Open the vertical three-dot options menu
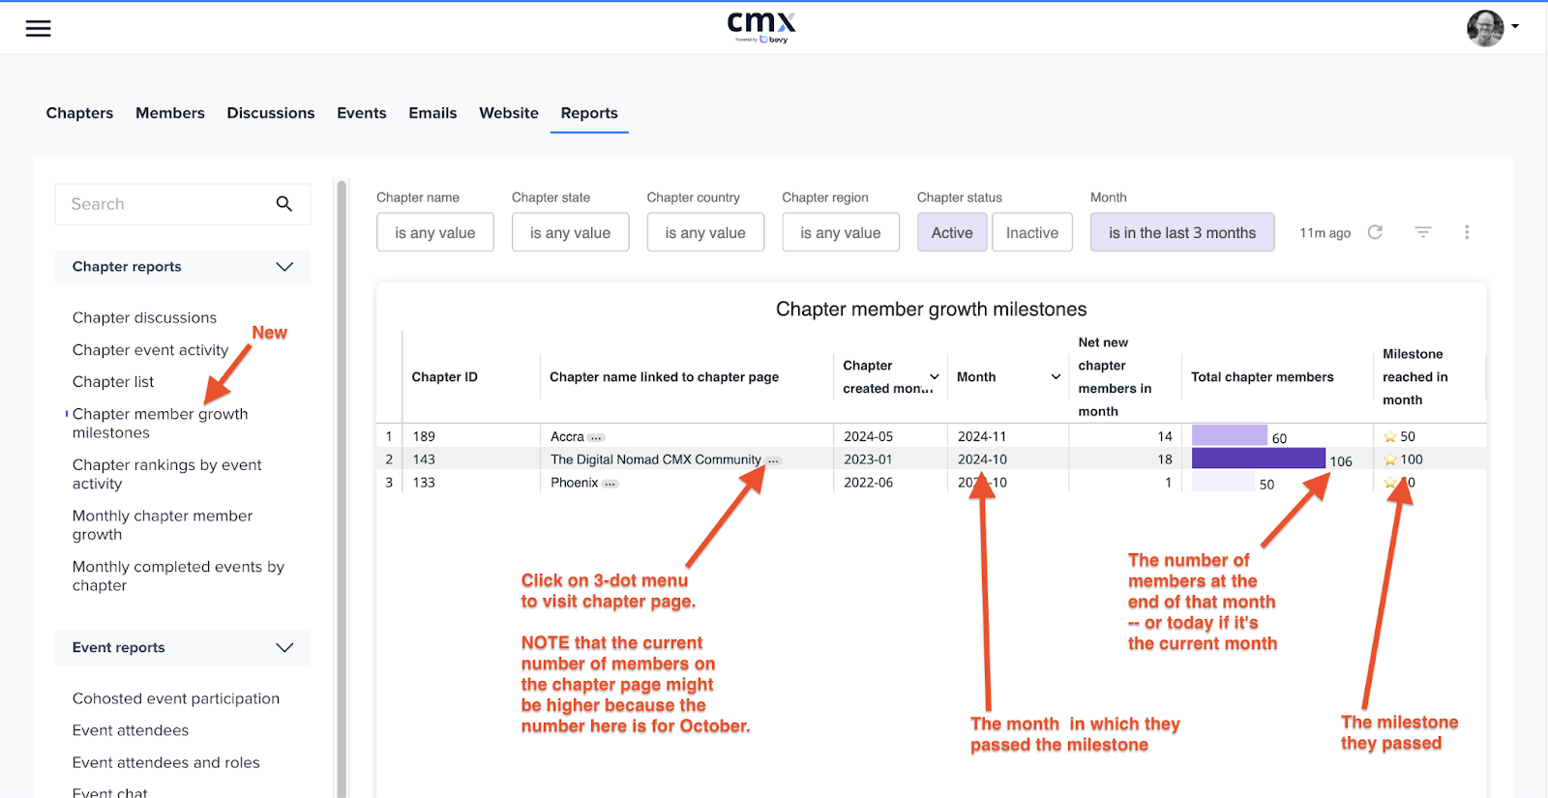This screenshot has width=1548, height=798. 1467,232
